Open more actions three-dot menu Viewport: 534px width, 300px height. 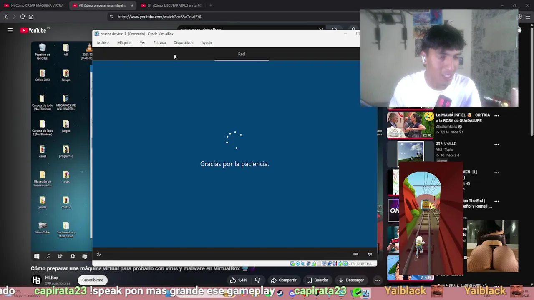click(x=377, y=280)
